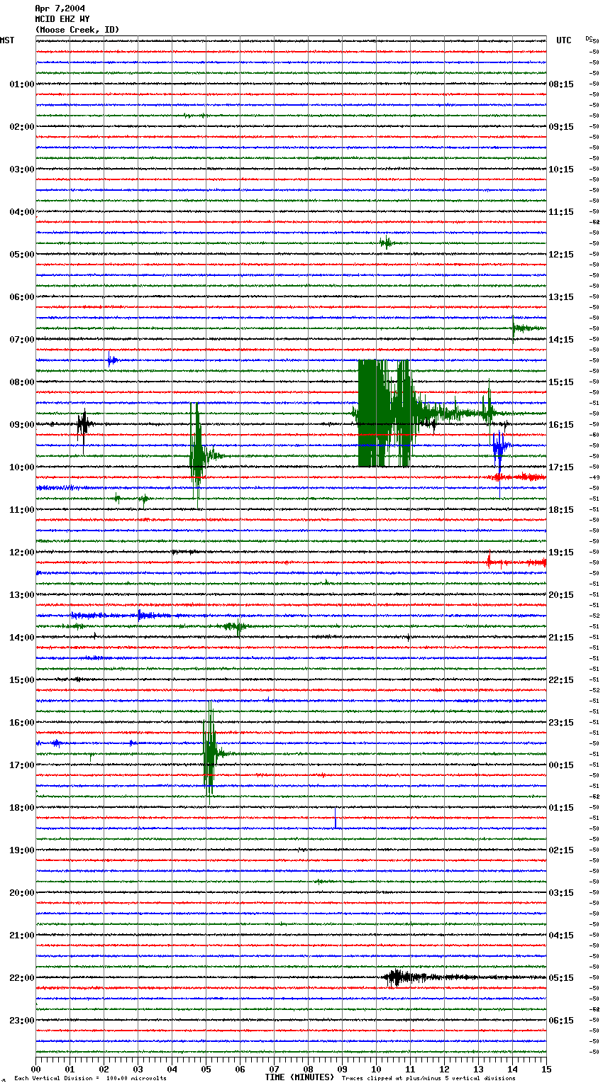Click the '23:00' MST time label
The width and height of the screenshot is (603, 1088).
click(x=22, y=1021)
